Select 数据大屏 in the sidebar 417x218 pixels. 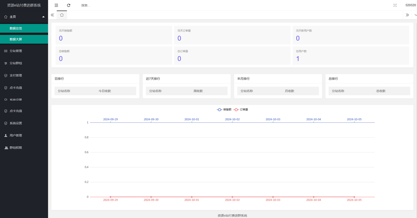(16, 39)
